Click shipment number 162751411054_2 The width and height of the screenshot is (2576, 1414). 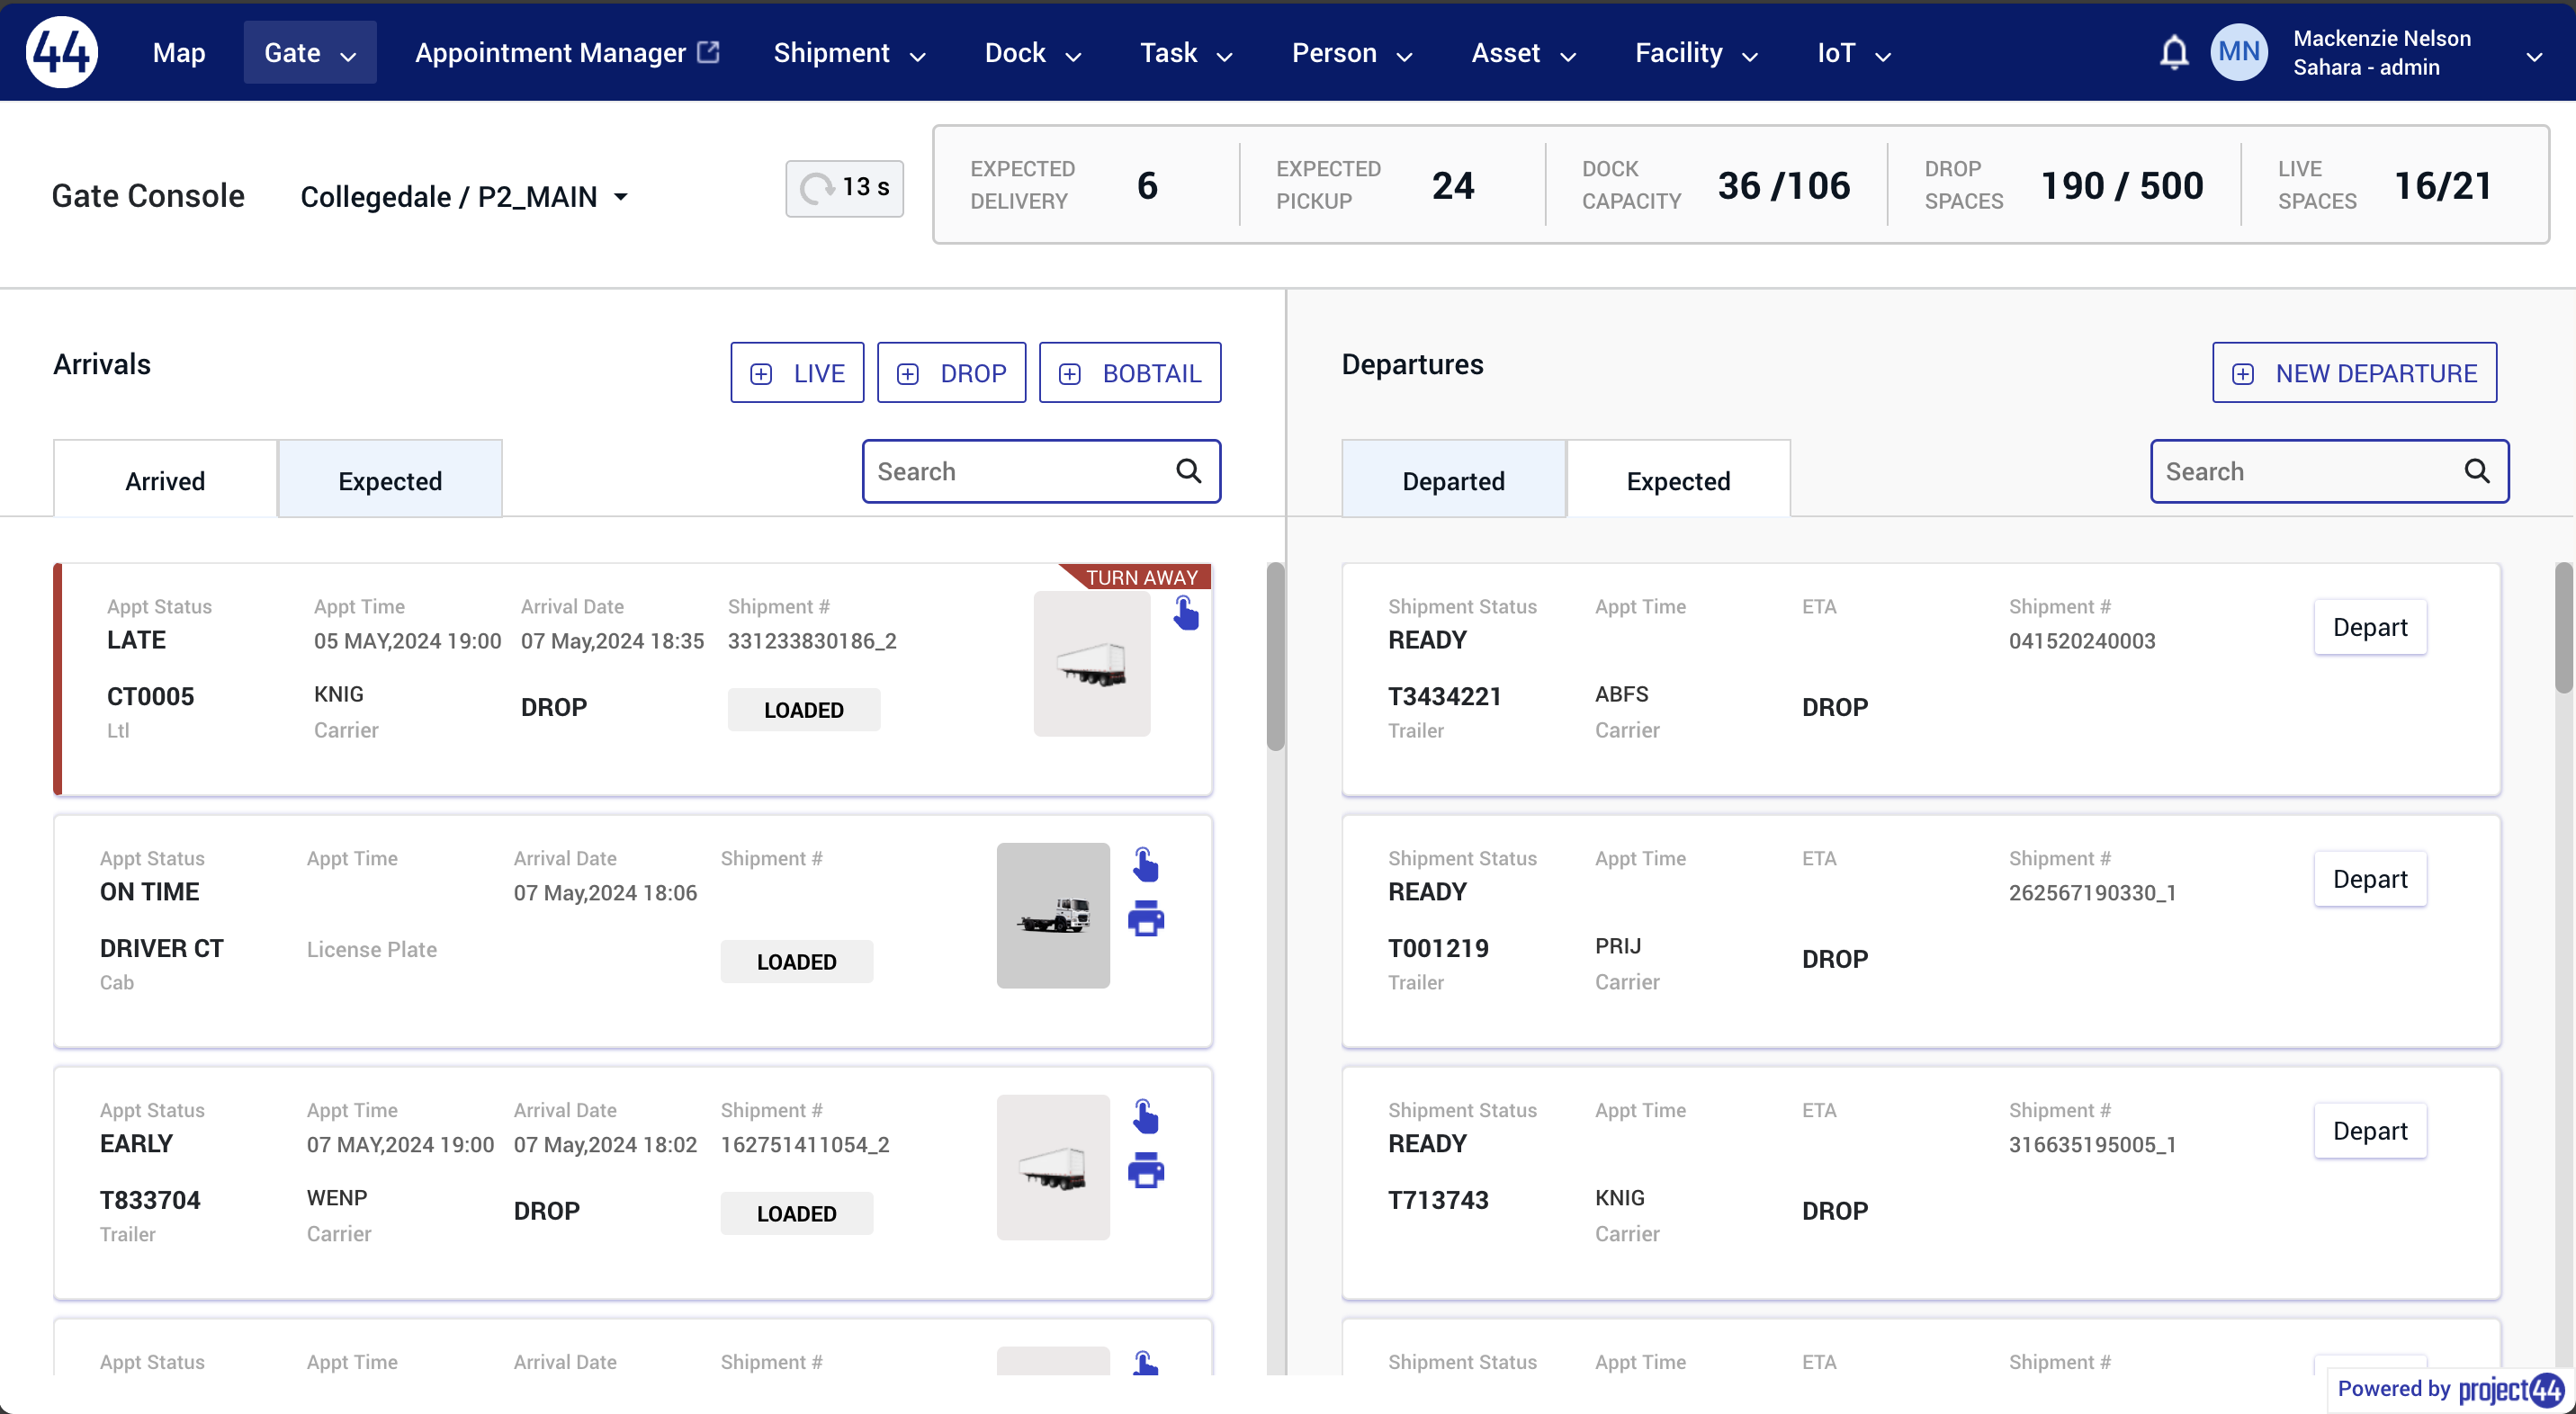coord(805,1145)
